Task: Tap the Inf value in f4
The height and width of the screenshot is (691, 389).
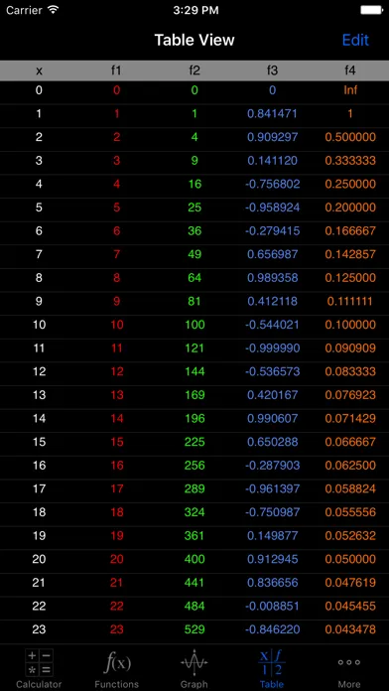Action: [350, 90]
